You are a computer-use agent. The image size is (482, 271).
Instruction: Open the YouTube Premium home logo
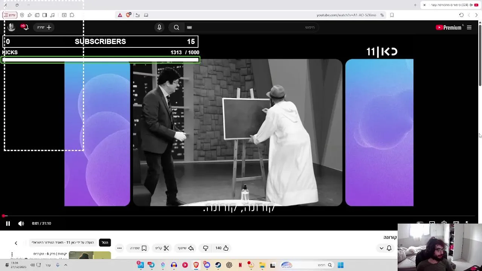(448, 27)
